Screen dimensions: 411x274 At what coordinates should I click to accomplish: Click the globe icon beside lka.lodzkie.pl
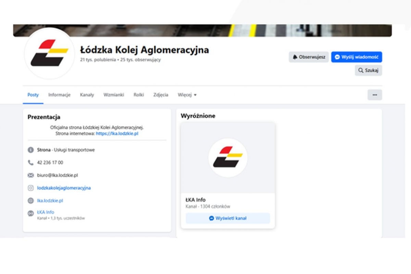pos(31,201)
